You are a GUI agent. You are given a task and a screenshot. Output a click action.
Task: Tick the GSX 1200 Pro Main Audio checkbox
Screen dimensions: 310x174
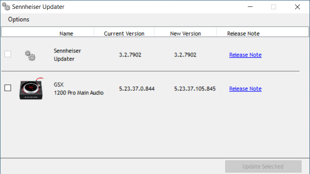click(8, 88)
